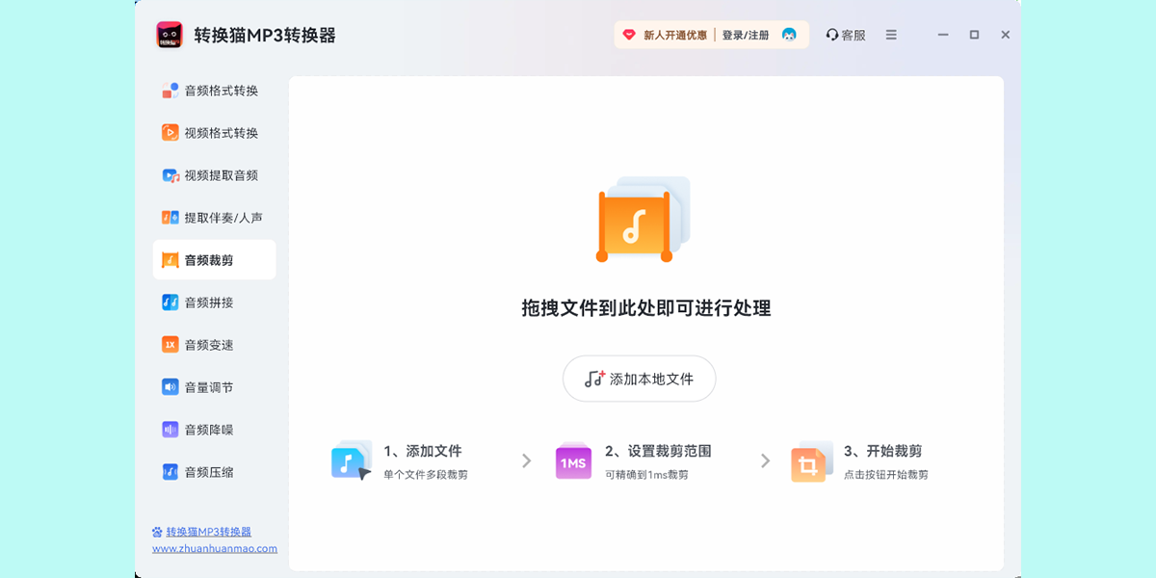点击步骤2的1MS紫色图标

(x=572, y=460)
